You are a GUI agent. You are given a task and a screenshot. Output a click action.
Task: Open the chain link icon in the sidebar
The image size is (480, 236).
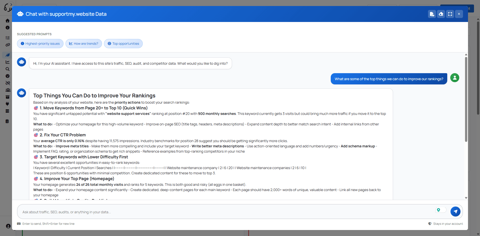click(x=7, y=45)
